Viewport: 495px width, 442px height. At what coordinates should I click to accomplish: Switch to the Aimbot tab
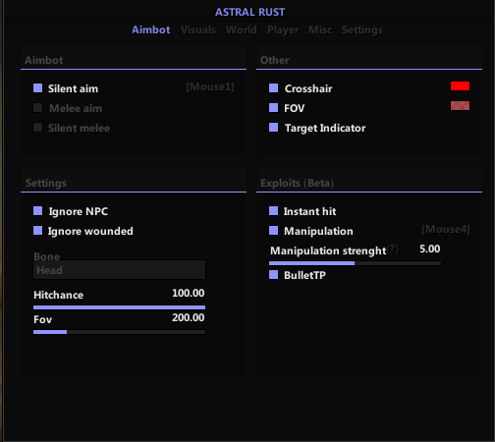pos(151,29)
